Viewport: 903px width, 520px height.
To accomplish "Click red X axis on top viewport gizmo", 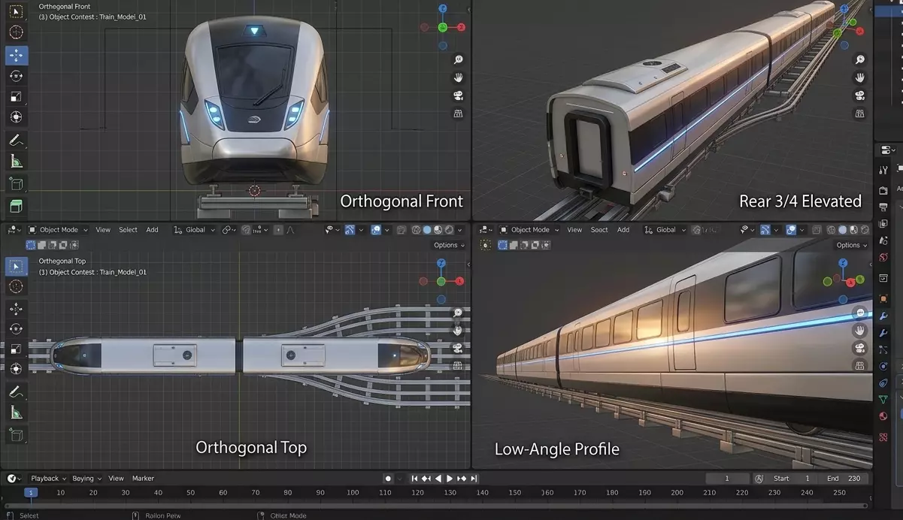I will coord(461,281).
